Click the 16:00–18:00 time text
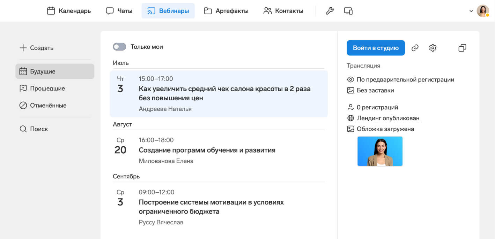 click(x=156, y=140)
